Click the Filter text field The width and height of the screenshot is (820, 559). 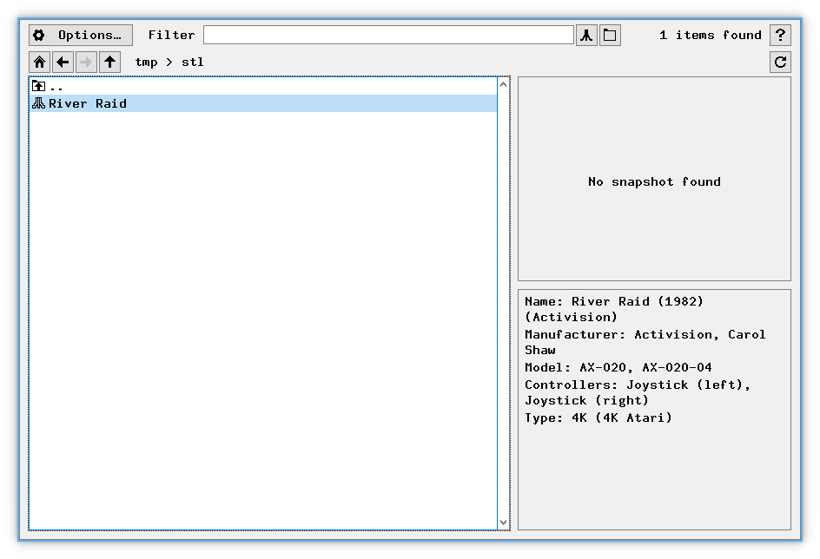tap(388, 35)
